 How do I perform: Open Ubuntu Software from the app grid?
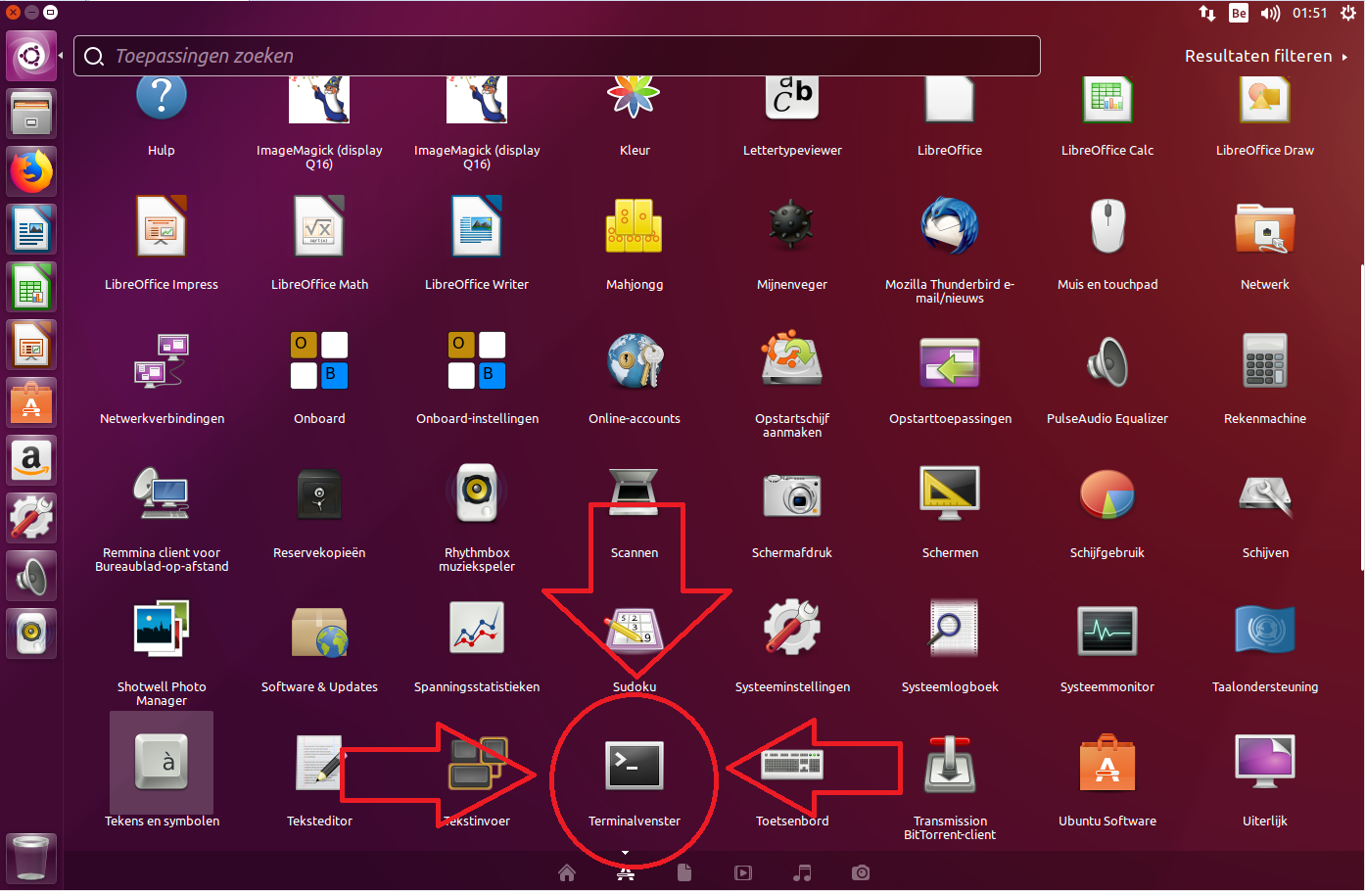pos(1107,763)
